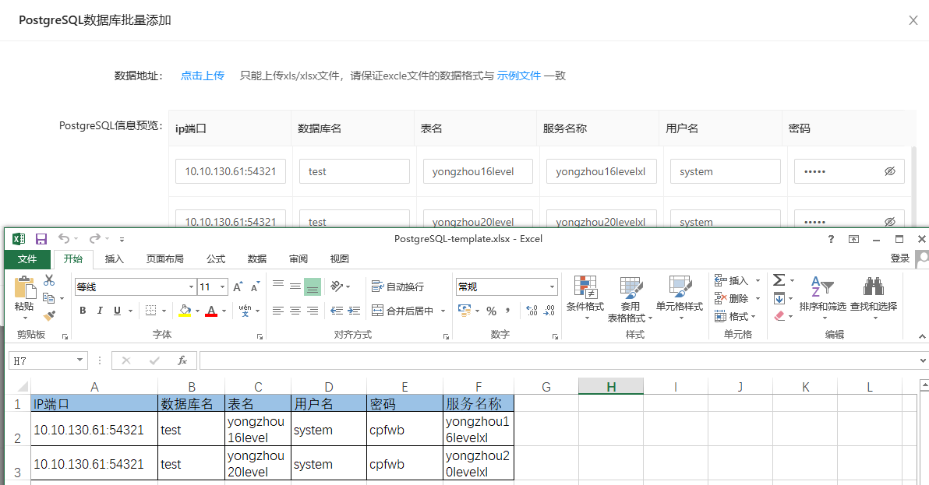Expand the font name dropdown 等线

tap(191, 287)
